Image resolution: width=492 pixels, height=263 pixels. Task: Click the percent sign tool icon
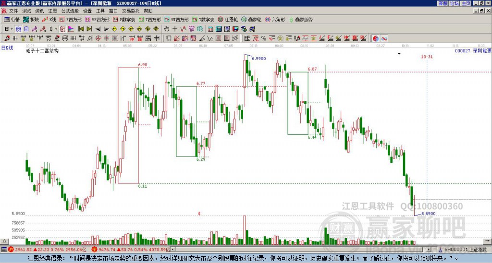coord(264,38)
